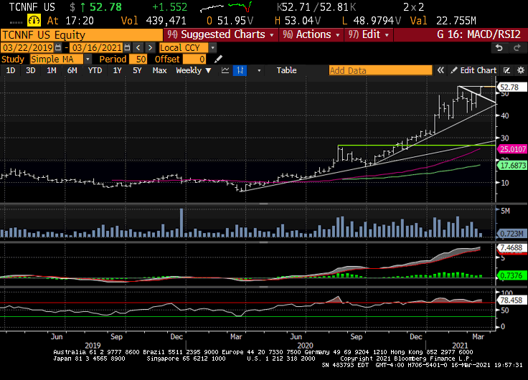Click the pencil edit study icon
The image size is (528, 380).
(218, 60)
